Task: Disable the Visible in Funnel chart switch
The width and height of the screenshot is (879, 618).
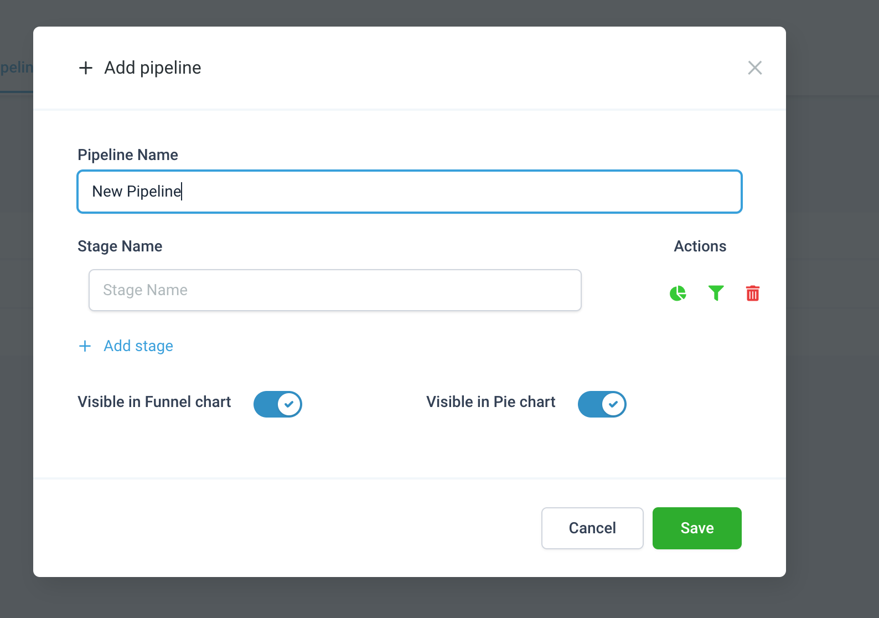Action: [x=278, y=404]
